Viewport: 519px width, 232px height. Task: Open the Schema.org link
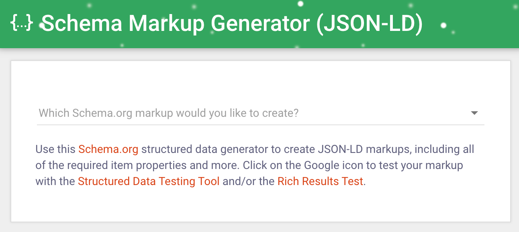108,149
